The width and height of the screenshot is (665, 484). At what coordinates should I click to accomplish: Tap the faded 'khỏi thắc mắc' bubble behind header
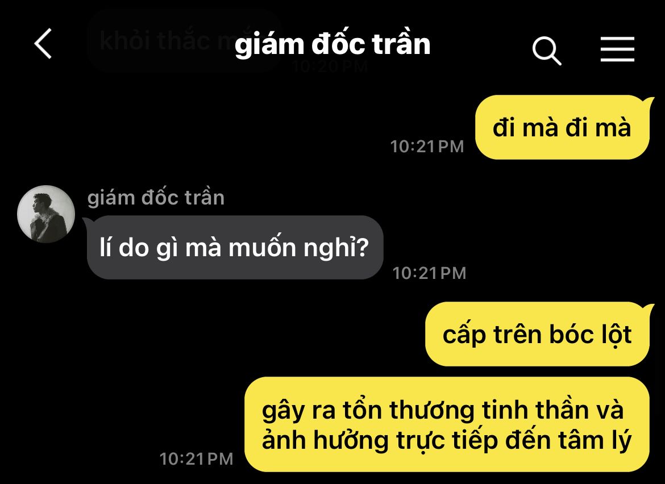182,41
